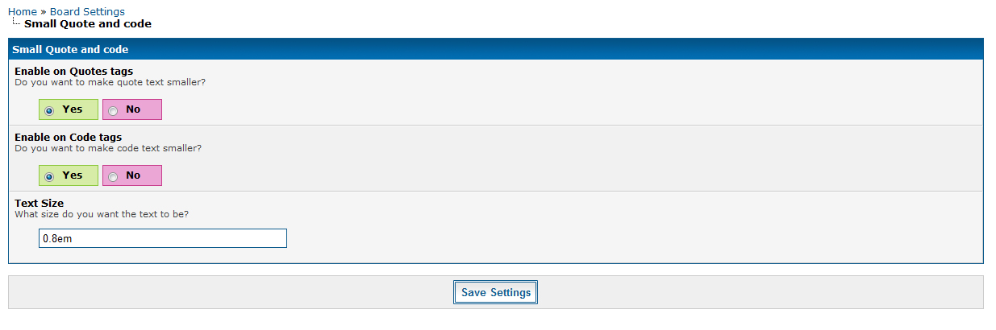Click the bold Small Quote and code breadcrumb title

click(88, 24)
